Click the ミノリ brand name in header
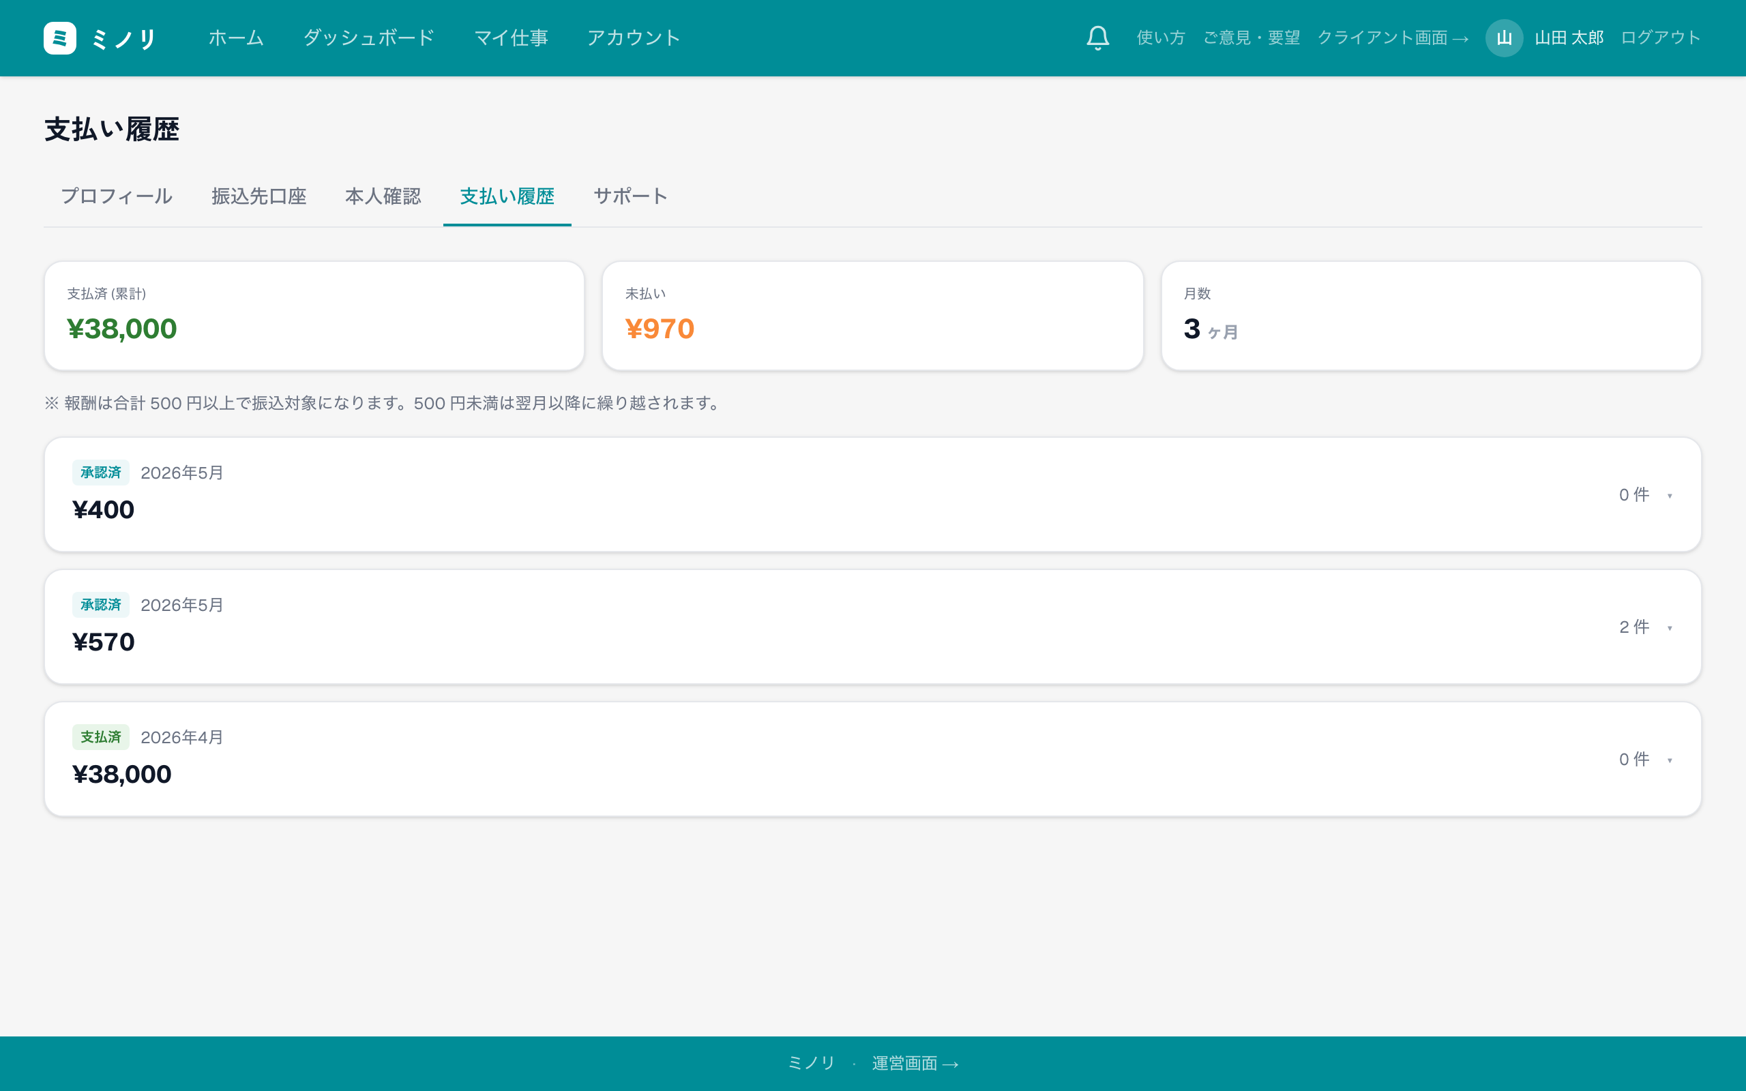Viewport: 1746px width, 1091px height. tap(123, 38)
